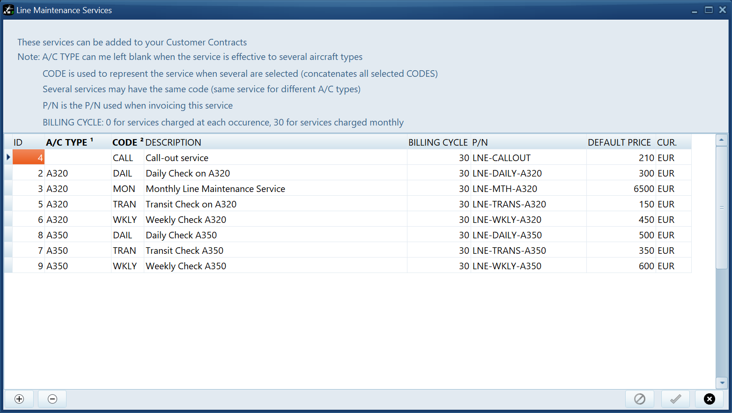Sort by CODE column header

[x=127, y=142]
